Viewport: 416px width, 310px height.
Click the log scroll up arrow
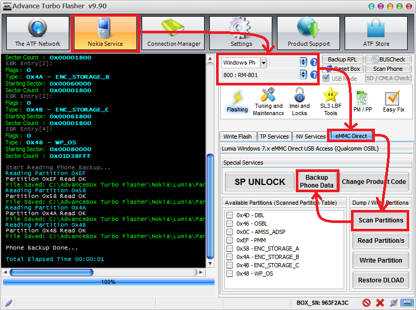210,59
